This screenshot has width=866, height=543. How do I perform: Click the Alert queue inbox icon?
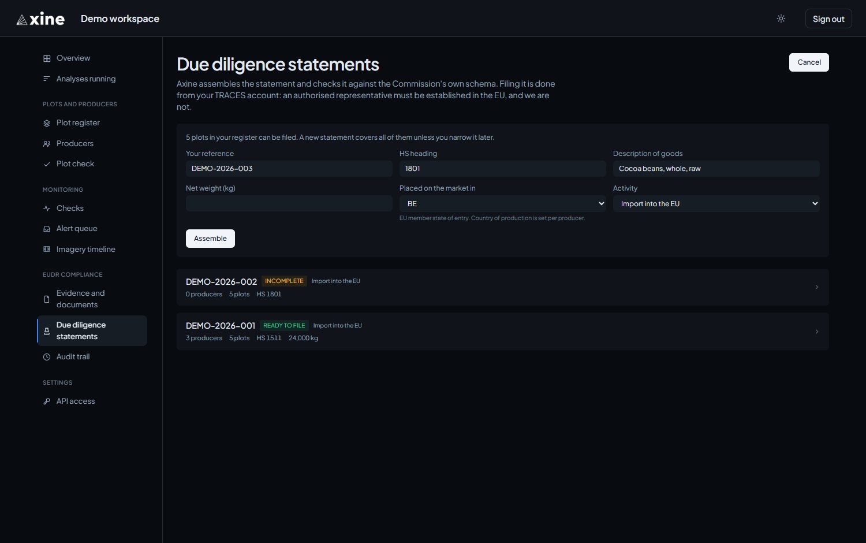pyautogui.click(x=47, y=229)
